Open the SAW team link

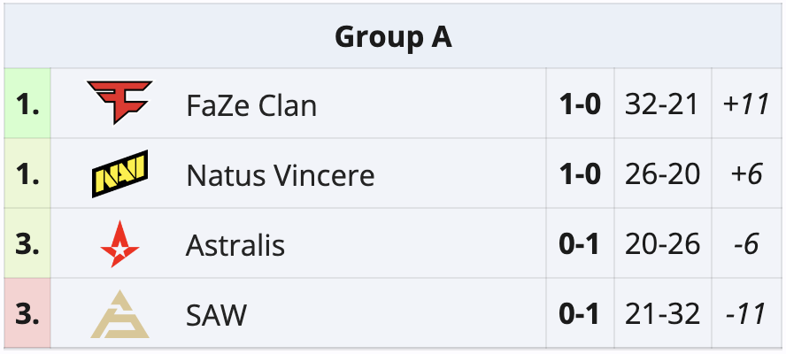[216, 314]
